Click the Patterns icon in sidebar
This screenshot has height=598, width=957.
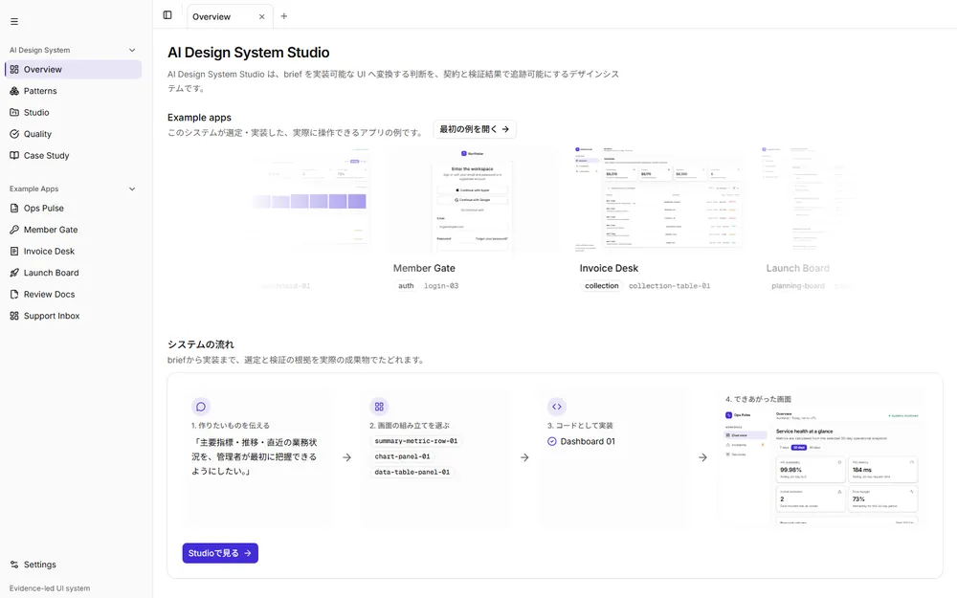[14, 91]
